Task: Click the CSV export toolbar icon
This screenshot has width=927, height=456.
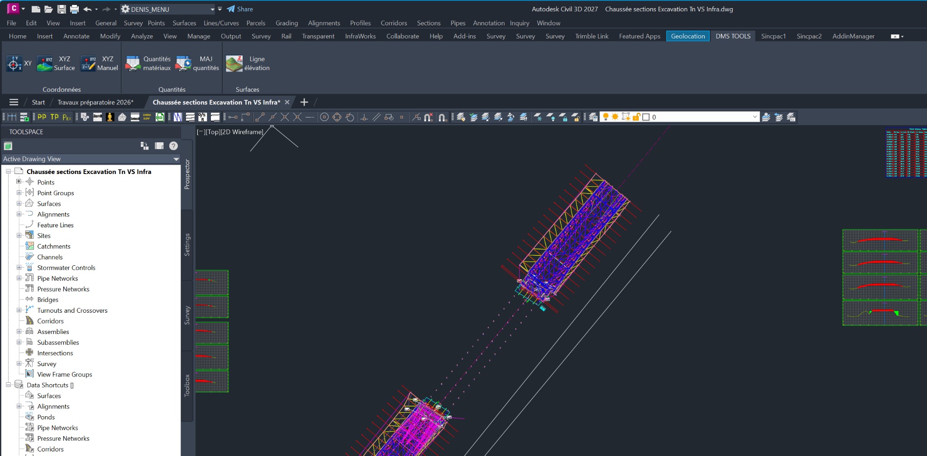Action: pyautogui.click(x=160, y=117)
